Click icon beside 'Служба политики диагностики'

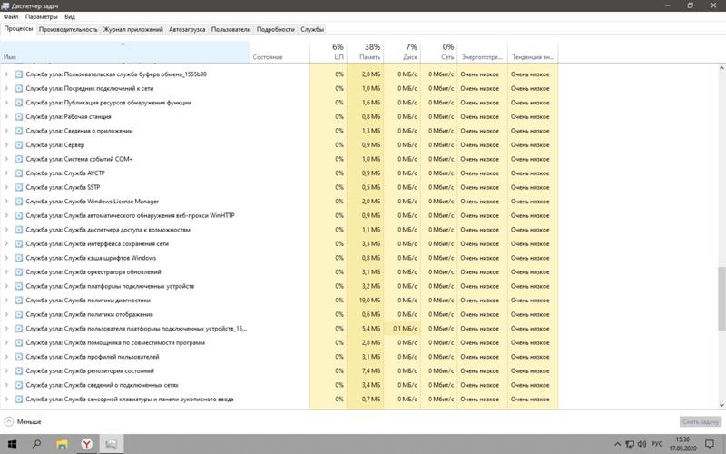click(x=18, y=301)
